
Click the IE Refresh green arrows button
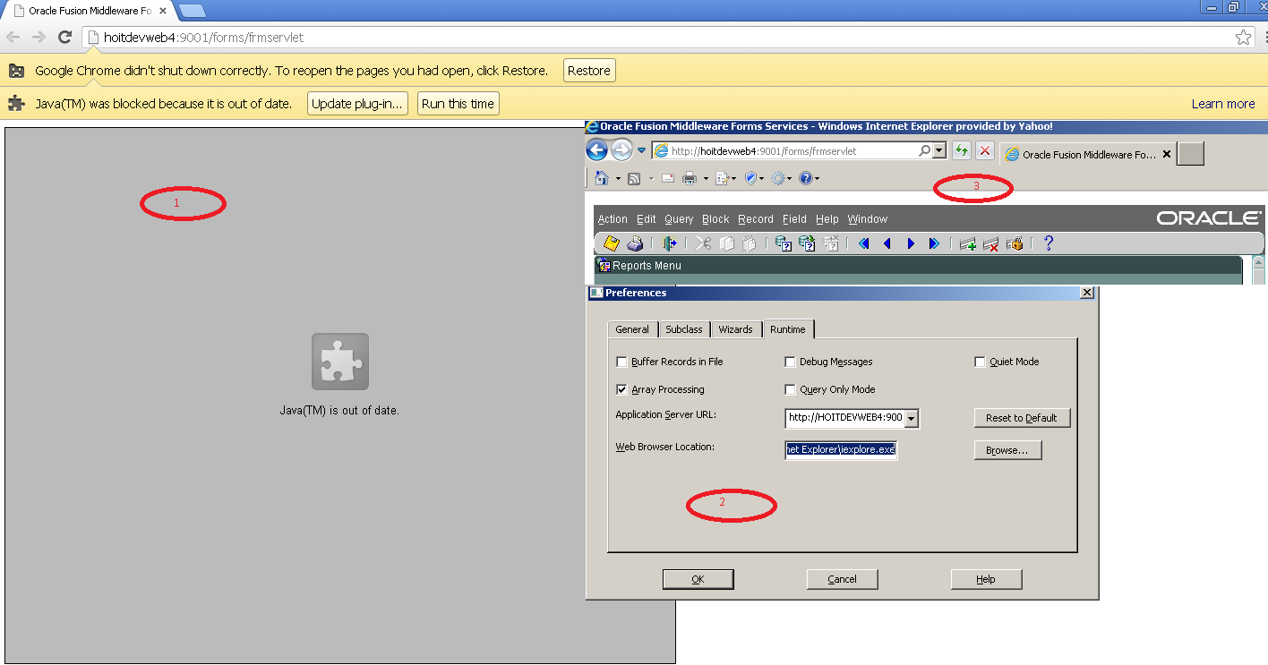962,151
